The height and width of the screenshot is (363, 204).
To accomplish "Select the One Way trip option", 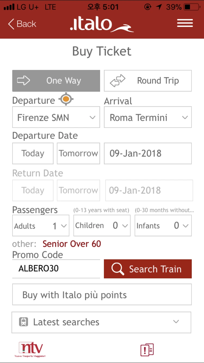I will pos(56,81).
